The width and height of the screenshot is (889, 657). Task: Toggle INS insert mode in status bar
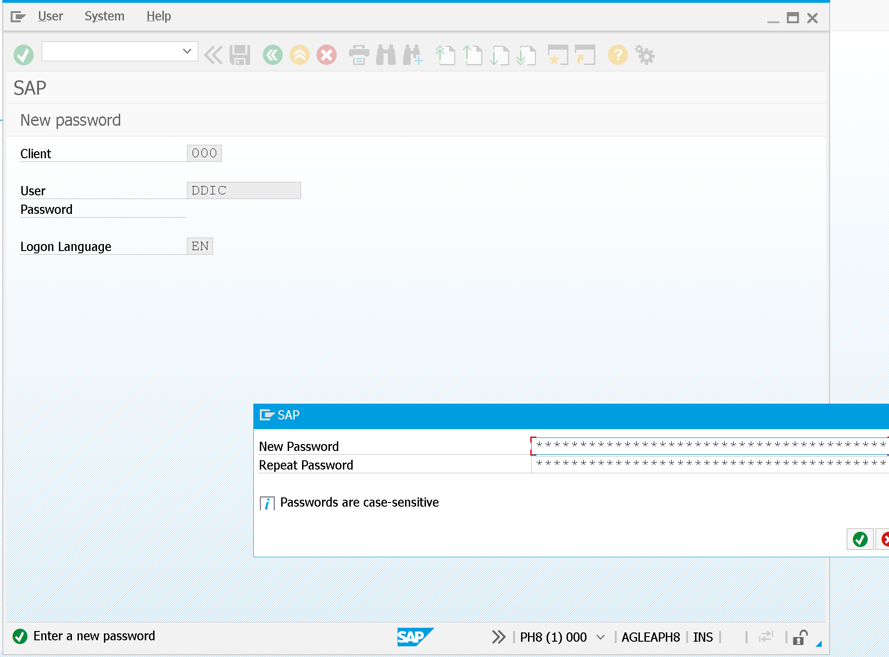click(703, 637)
